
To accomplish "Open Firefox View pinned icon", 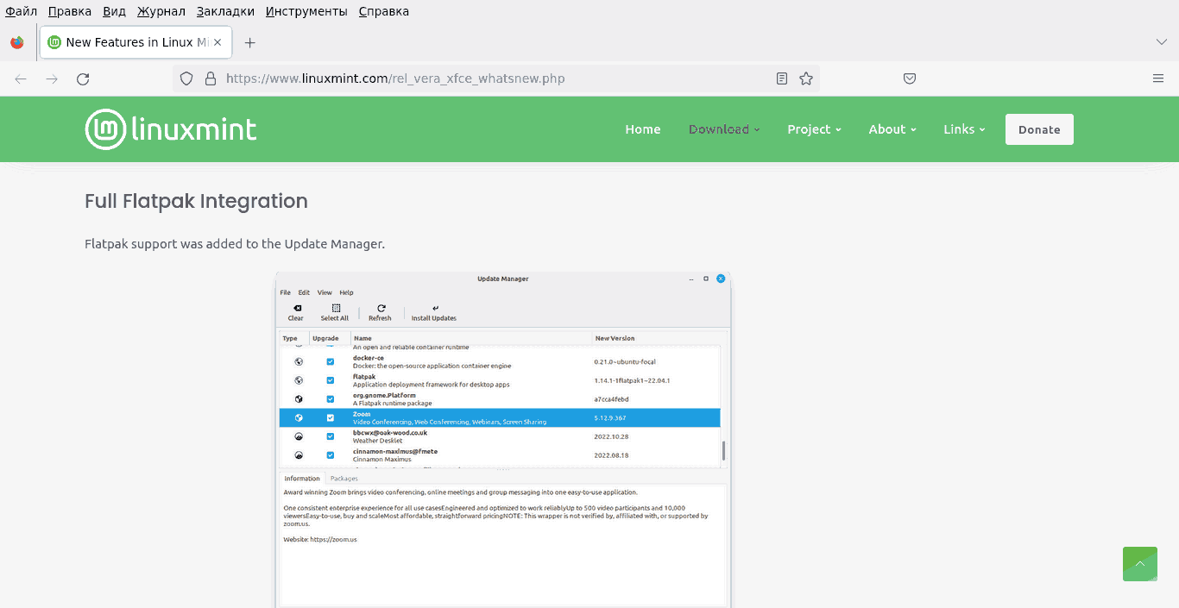I will (x=17, y=42).
